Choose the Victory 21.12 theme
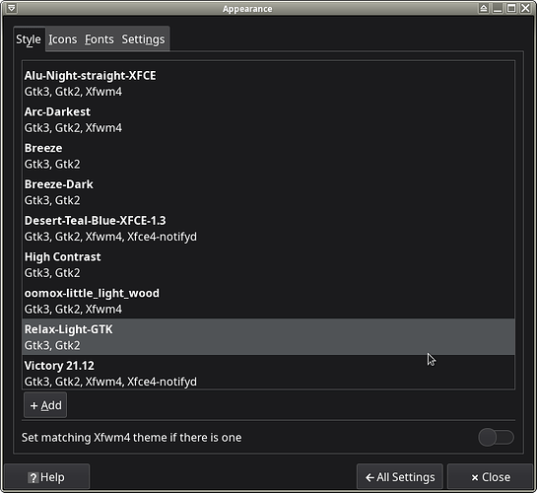The width and height of the screenshot is (537, 493). click(x=268, y=373)
